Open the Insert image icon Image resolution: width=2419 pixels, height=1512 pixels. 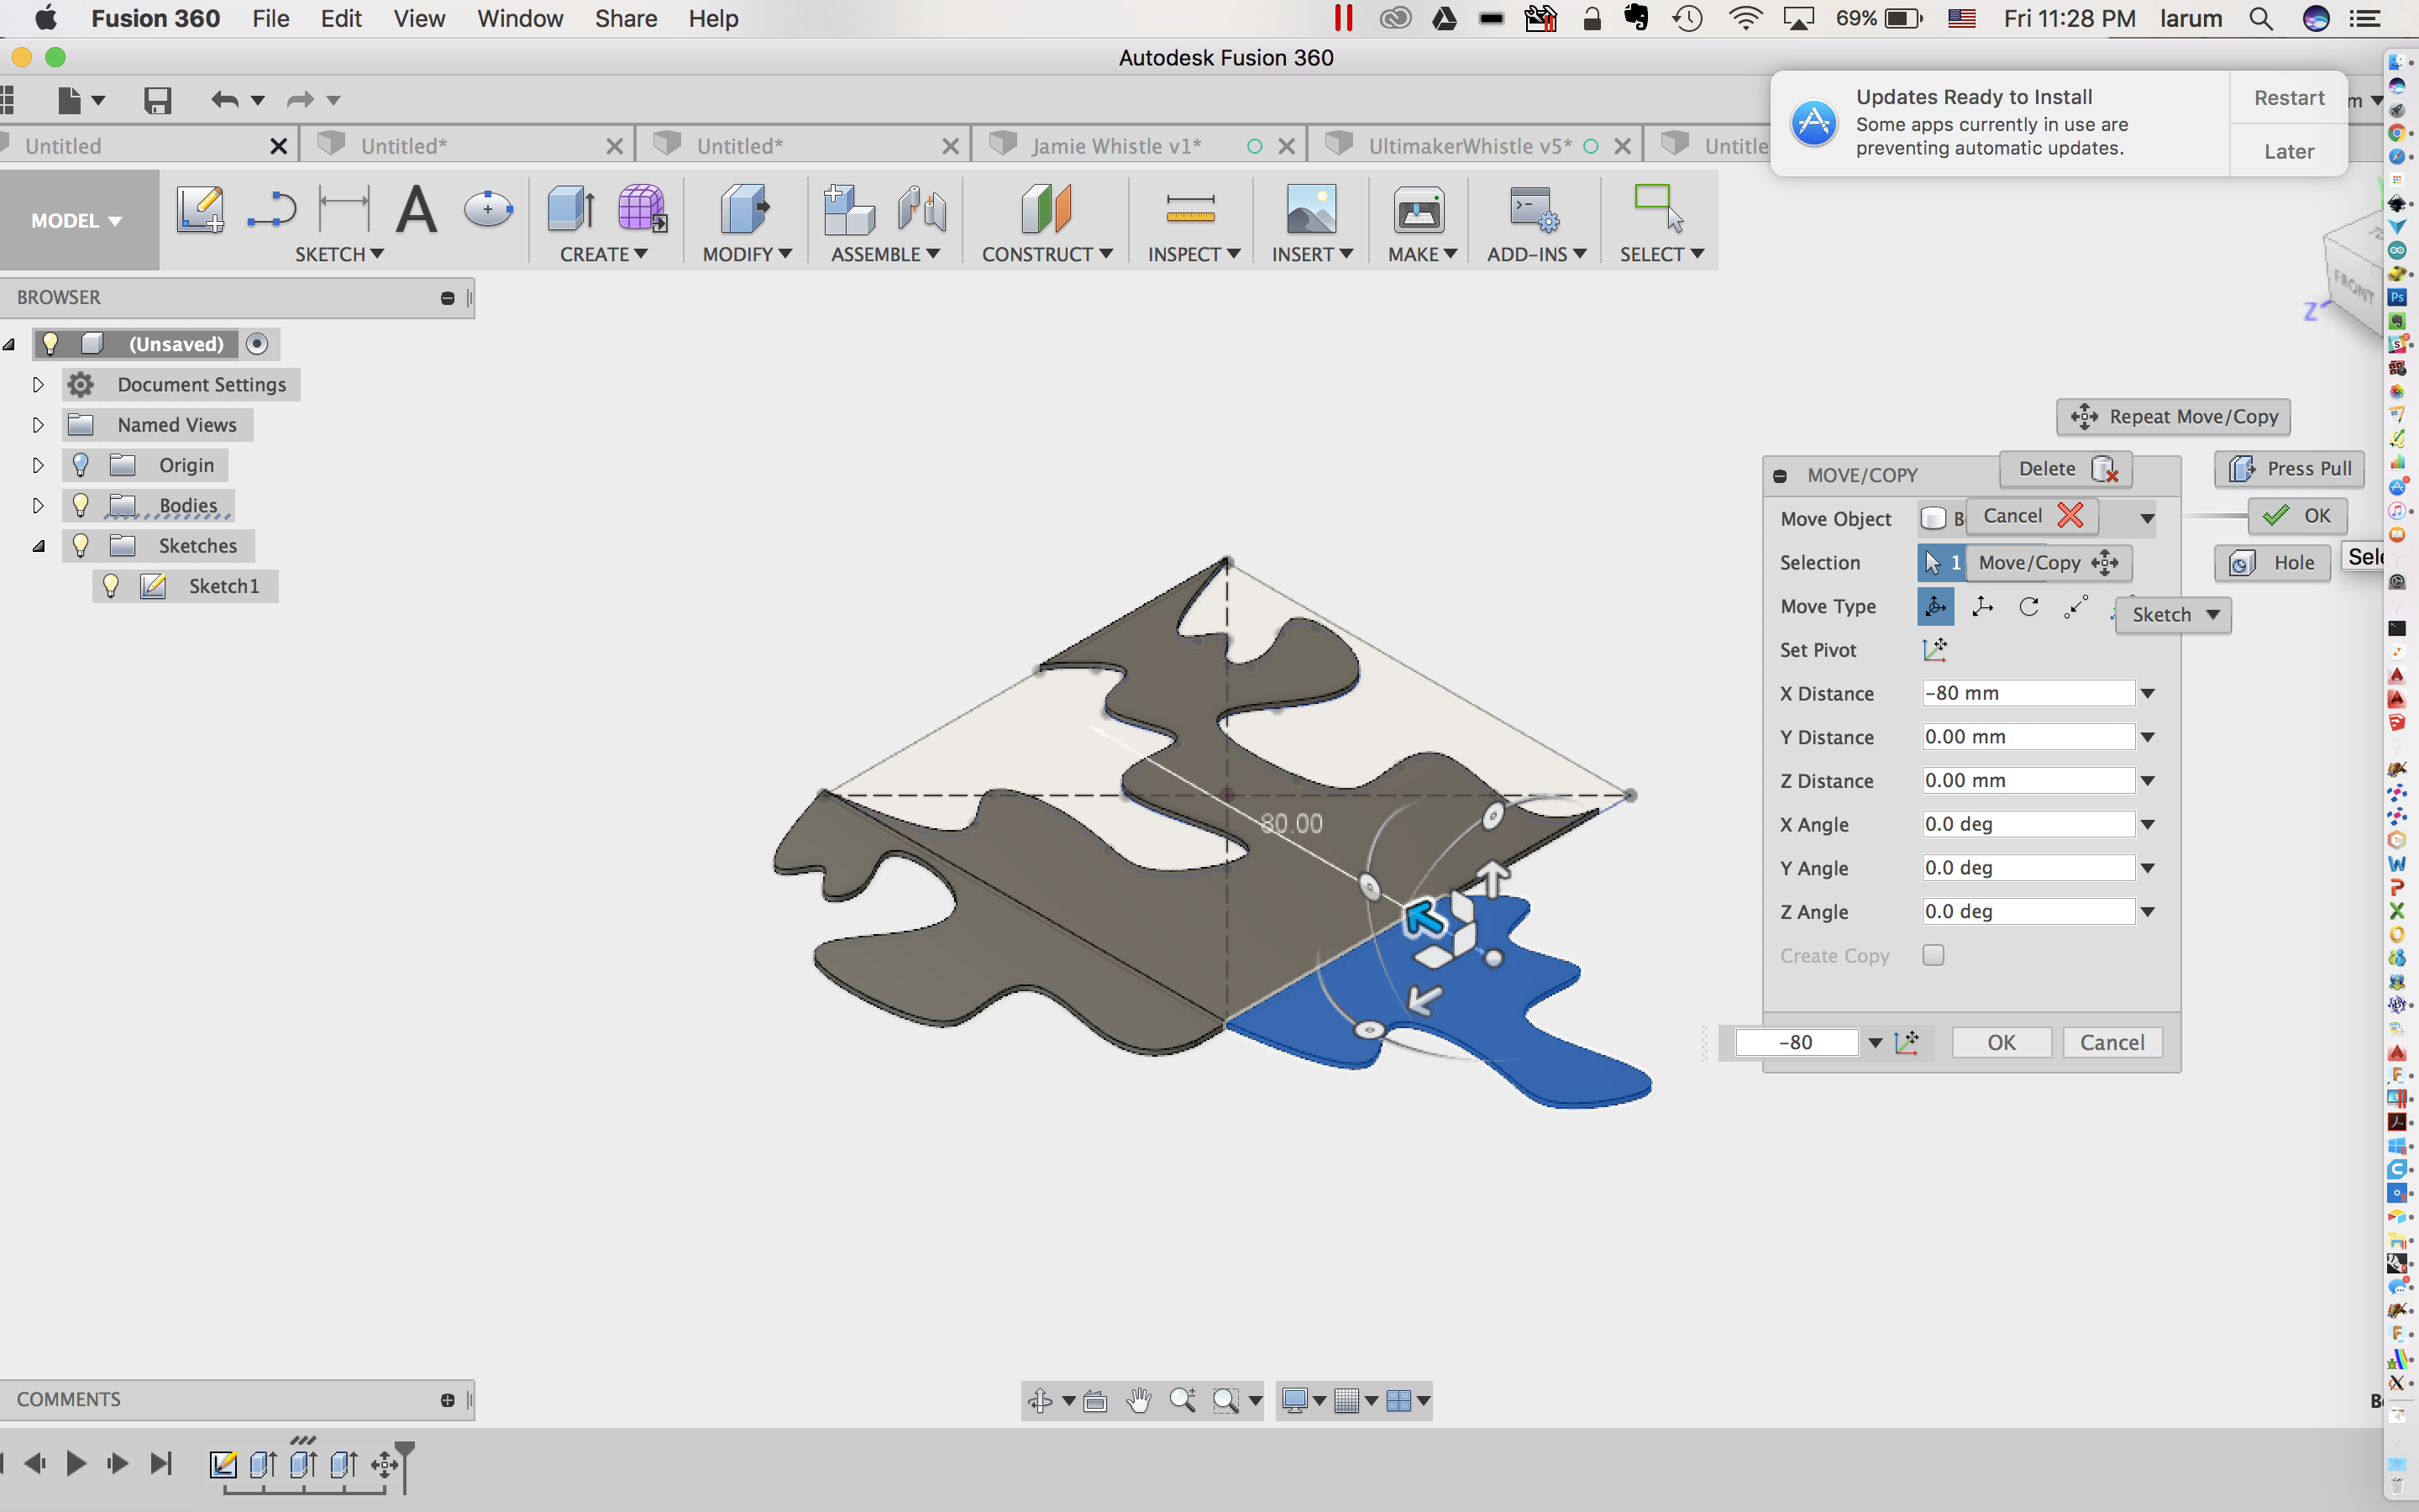click(x=1311, y=210)
